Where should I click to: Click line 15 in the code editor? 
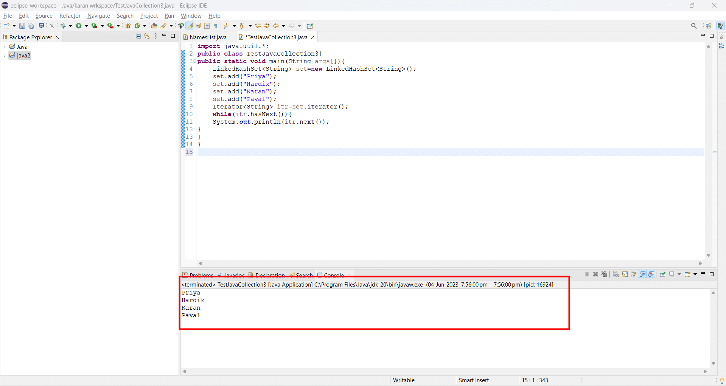[x=450, y=152]
